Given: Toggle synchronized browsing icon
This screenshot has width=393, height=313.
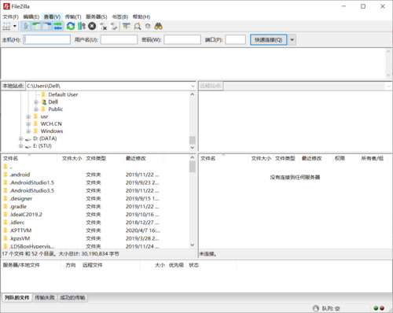Looking at the screenshot, I should [x=148, y=26].
